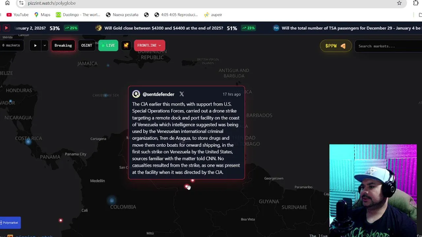Click the SURINAME country label
This screenshot has width=422, height=237.
click(x=294, y=207)
